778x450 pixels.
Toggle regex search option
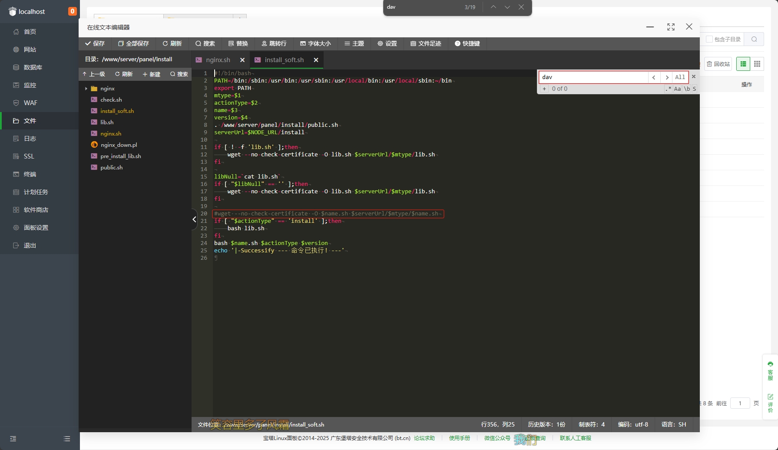click(668, 89)
